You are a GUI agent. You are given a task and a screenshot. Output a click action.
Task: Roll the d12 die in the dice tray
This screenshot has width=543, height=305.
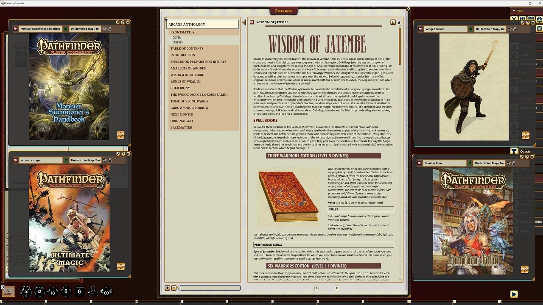40,292
